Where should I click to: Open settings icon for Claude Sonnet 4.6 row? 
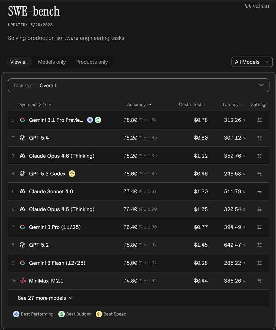click(259, 191)
